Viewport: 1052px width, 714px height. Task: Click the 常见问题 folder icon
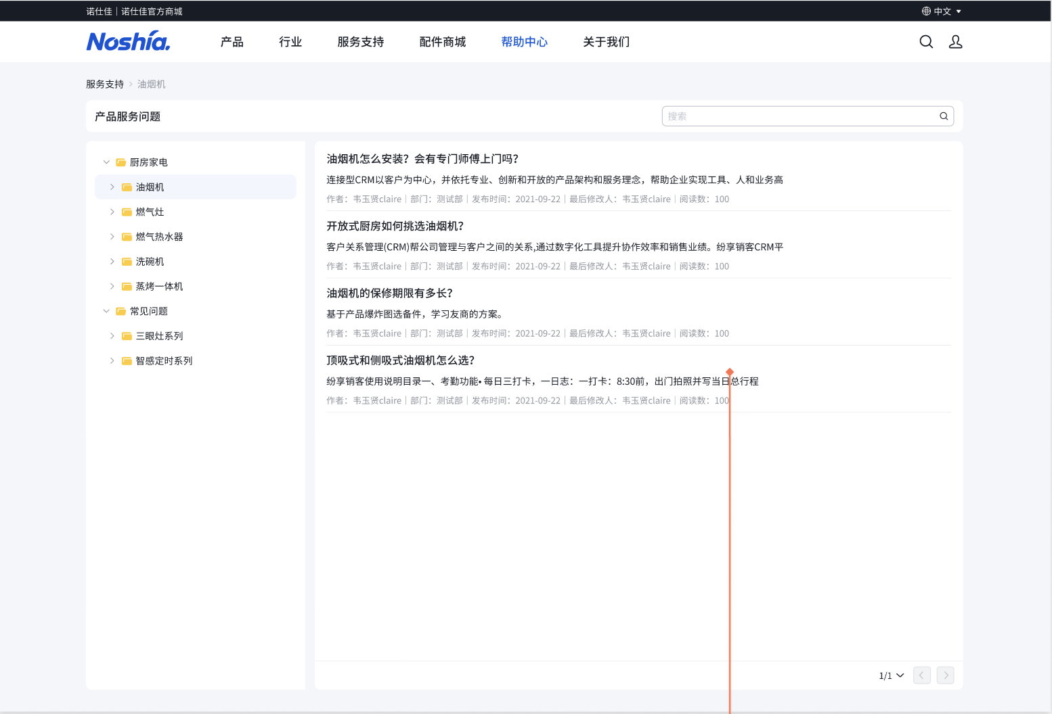(x=120, y=311)
